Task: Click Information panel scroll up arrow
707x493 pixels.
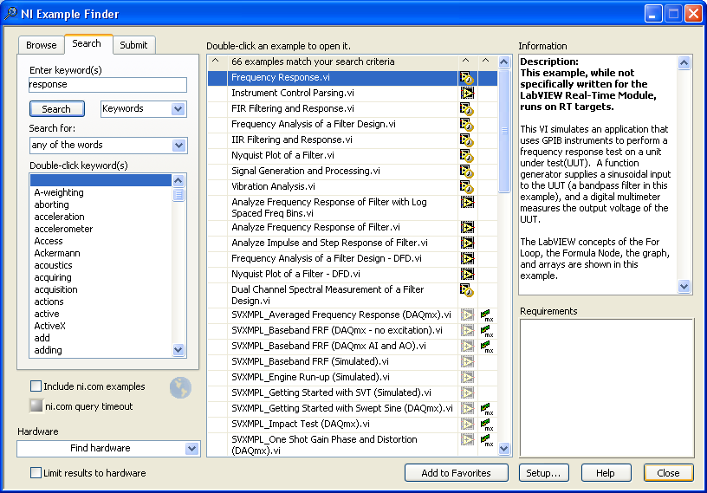Action: (x=684, y=62)
